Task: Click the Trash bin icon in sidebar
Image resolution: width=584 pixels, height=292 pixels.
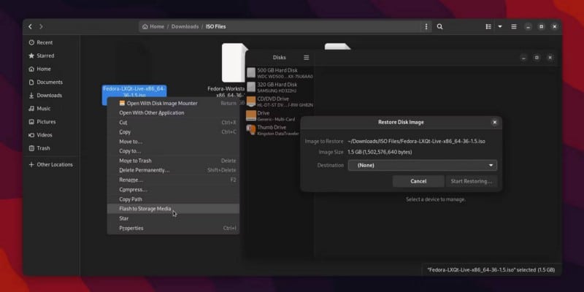Action: click(31, 148)
